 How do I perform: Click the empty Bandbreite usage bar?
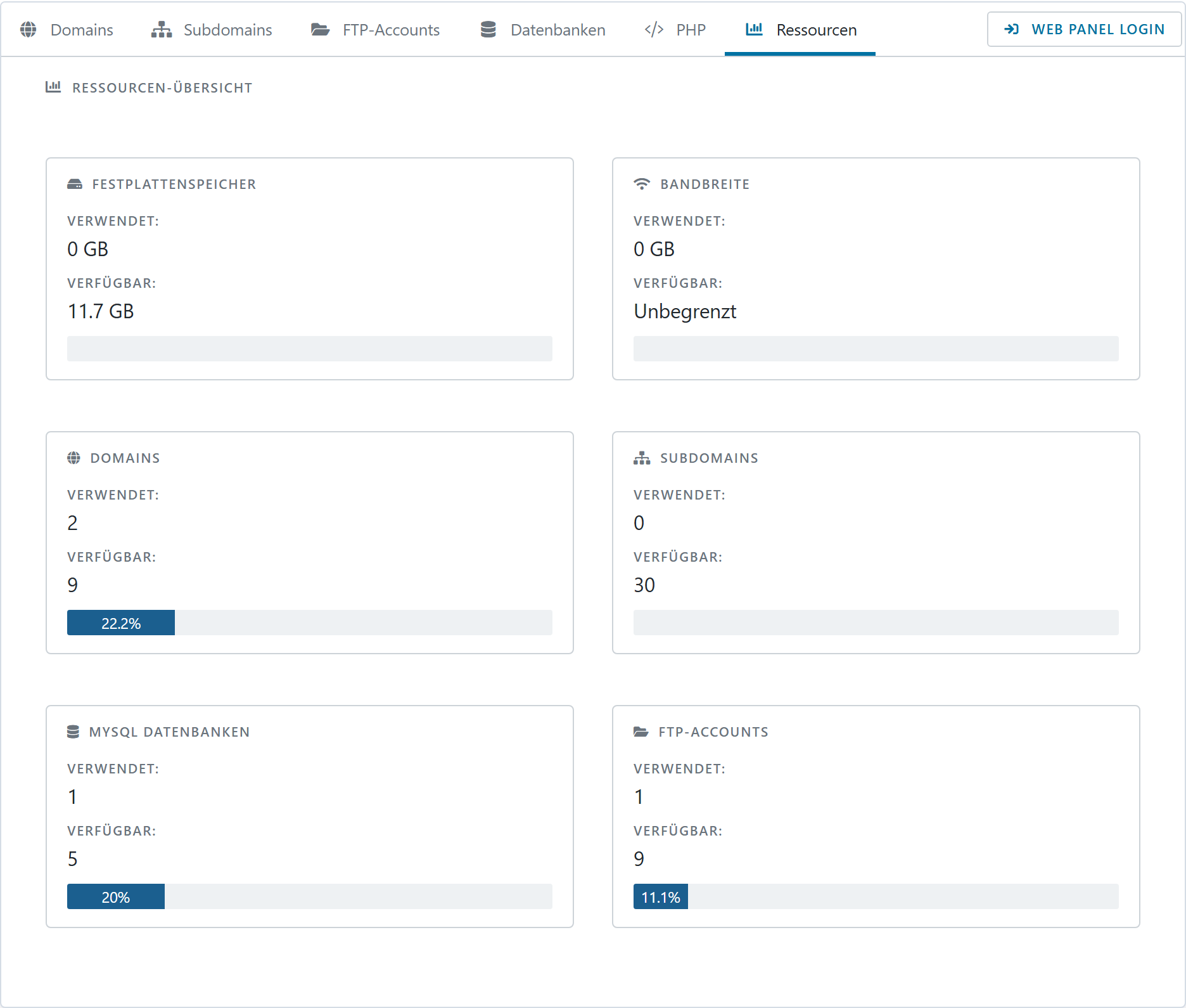[876, 349]
